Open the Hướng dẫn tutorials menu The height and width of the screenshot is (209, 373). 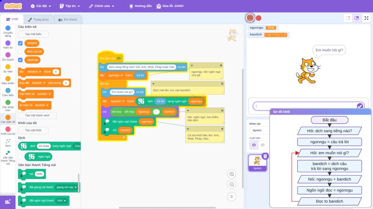click(140, 6)
